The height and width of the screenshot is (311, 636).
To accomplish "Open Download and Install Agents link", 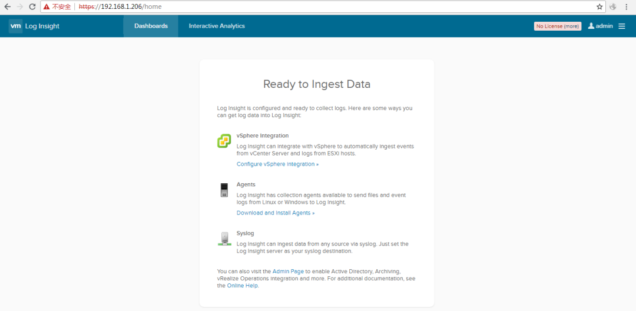I will [276, 213].
